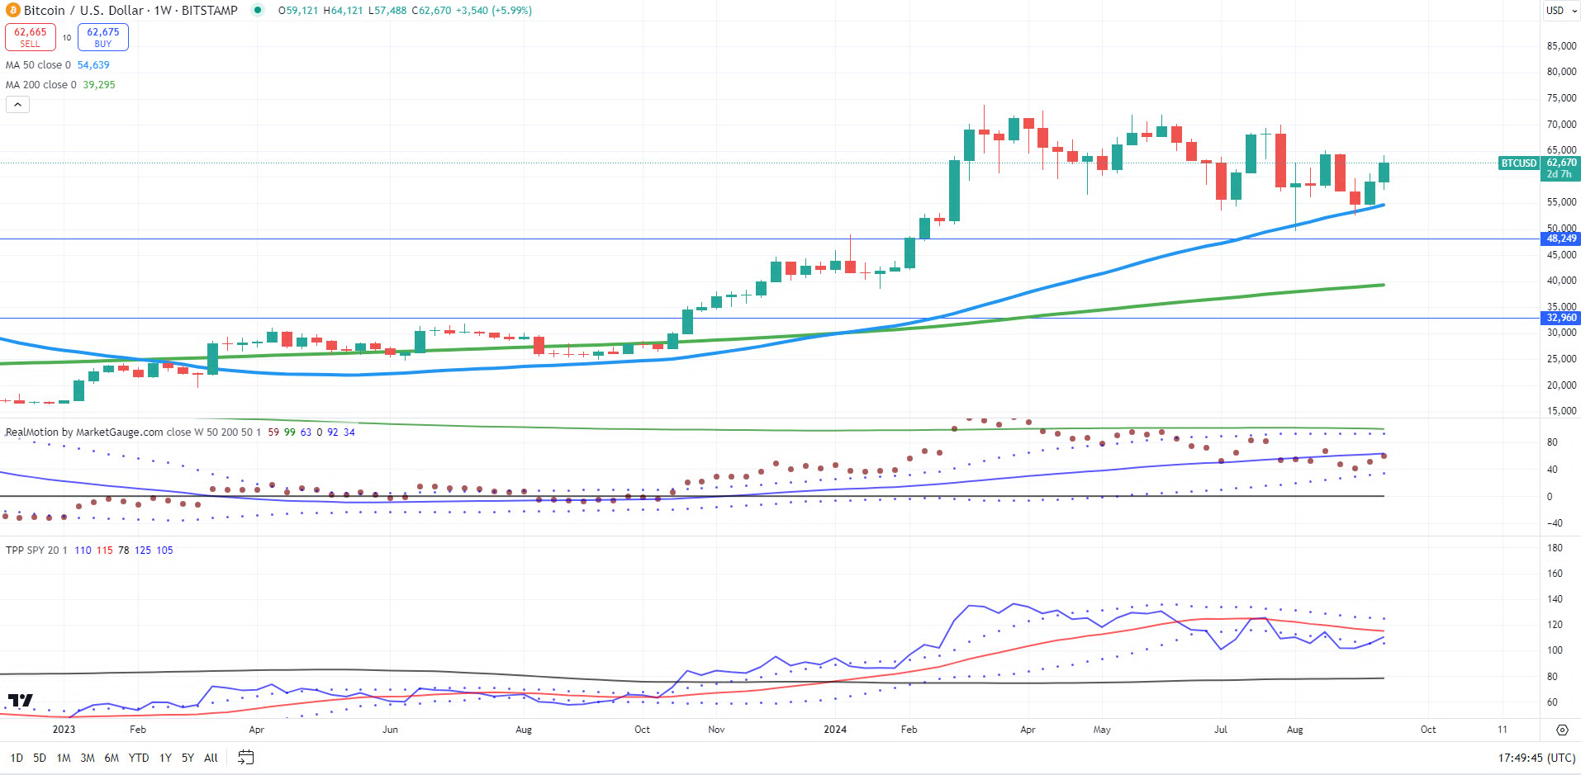Click the green market status dot
This screenshot has width=1581, height=775.
click(258, 11)
